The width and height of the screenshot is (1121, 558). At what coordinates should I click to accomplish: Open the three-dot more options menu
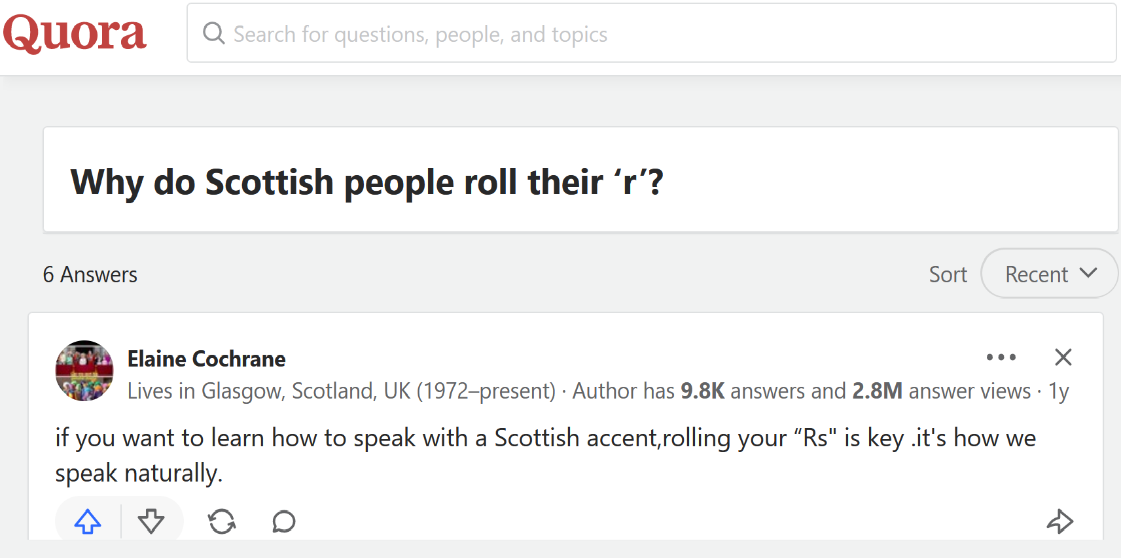pos(1001,357)
